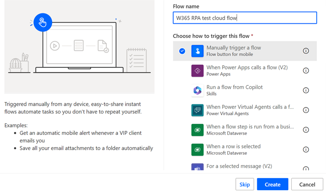Click the Teams selected message icon

coord(197,167)
